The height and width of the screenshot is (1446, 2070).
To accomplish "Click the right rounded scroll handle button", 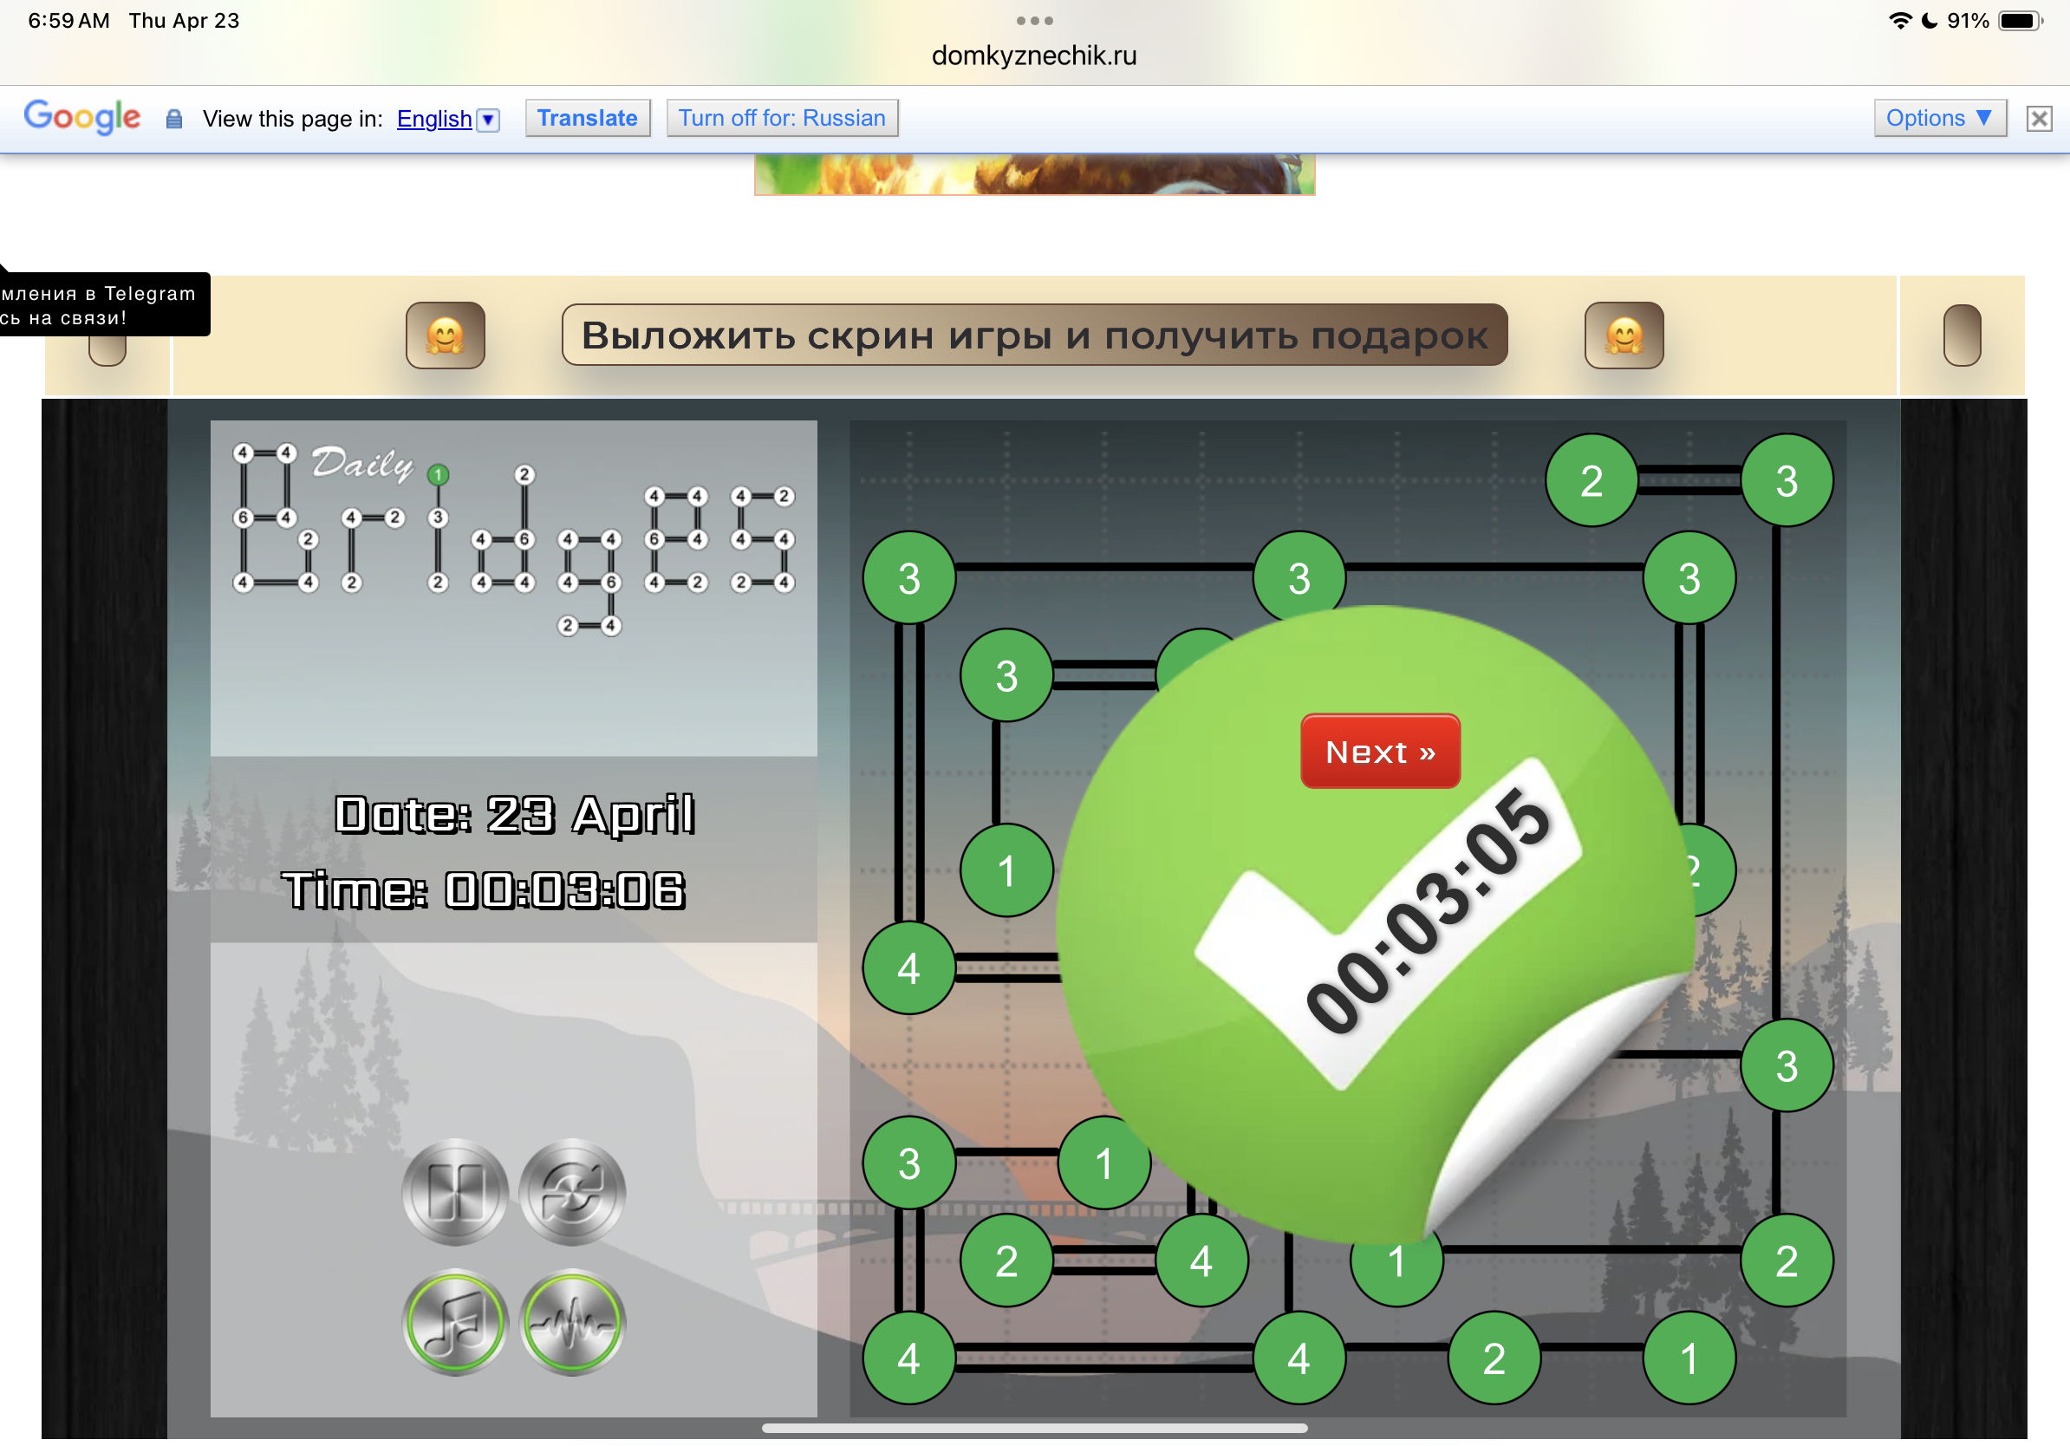I will click(x=1961, y=335).
